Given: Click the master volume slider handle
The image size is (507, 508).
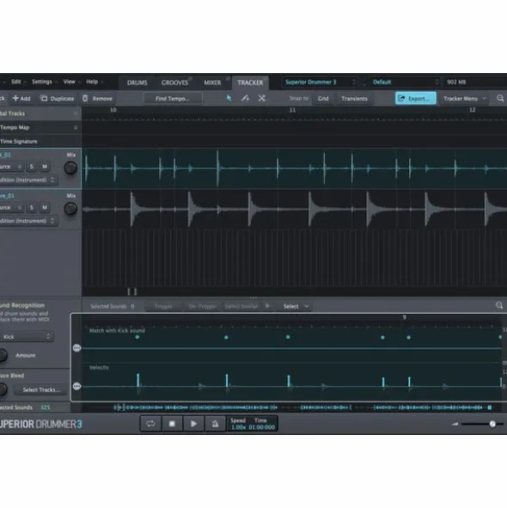Looking at the screenshot, I should (492, 424).
